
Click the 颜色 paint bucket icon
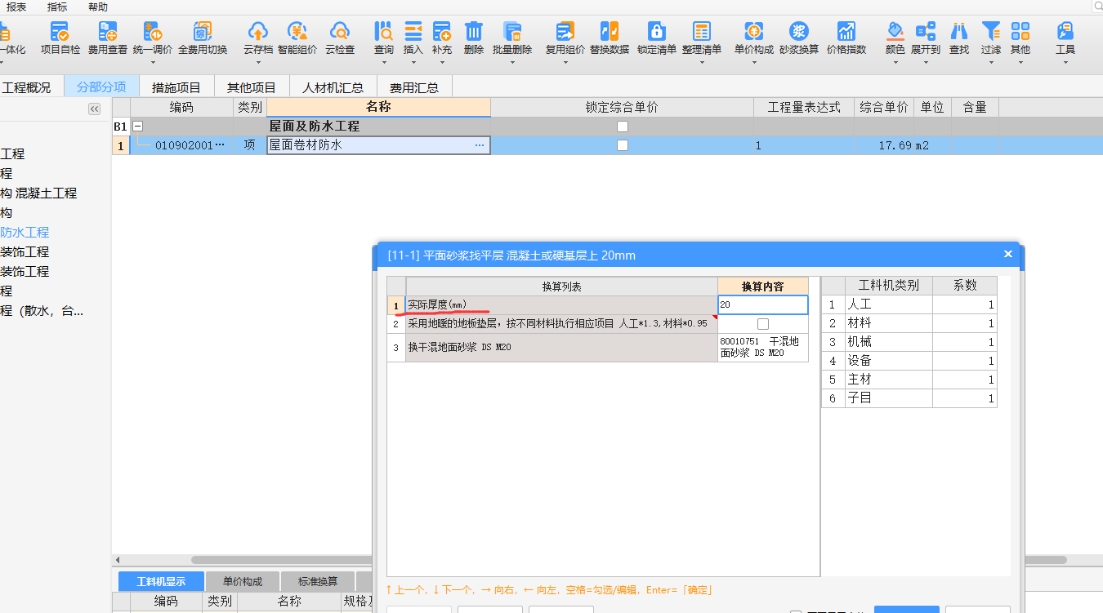click(x=895, y=32)
